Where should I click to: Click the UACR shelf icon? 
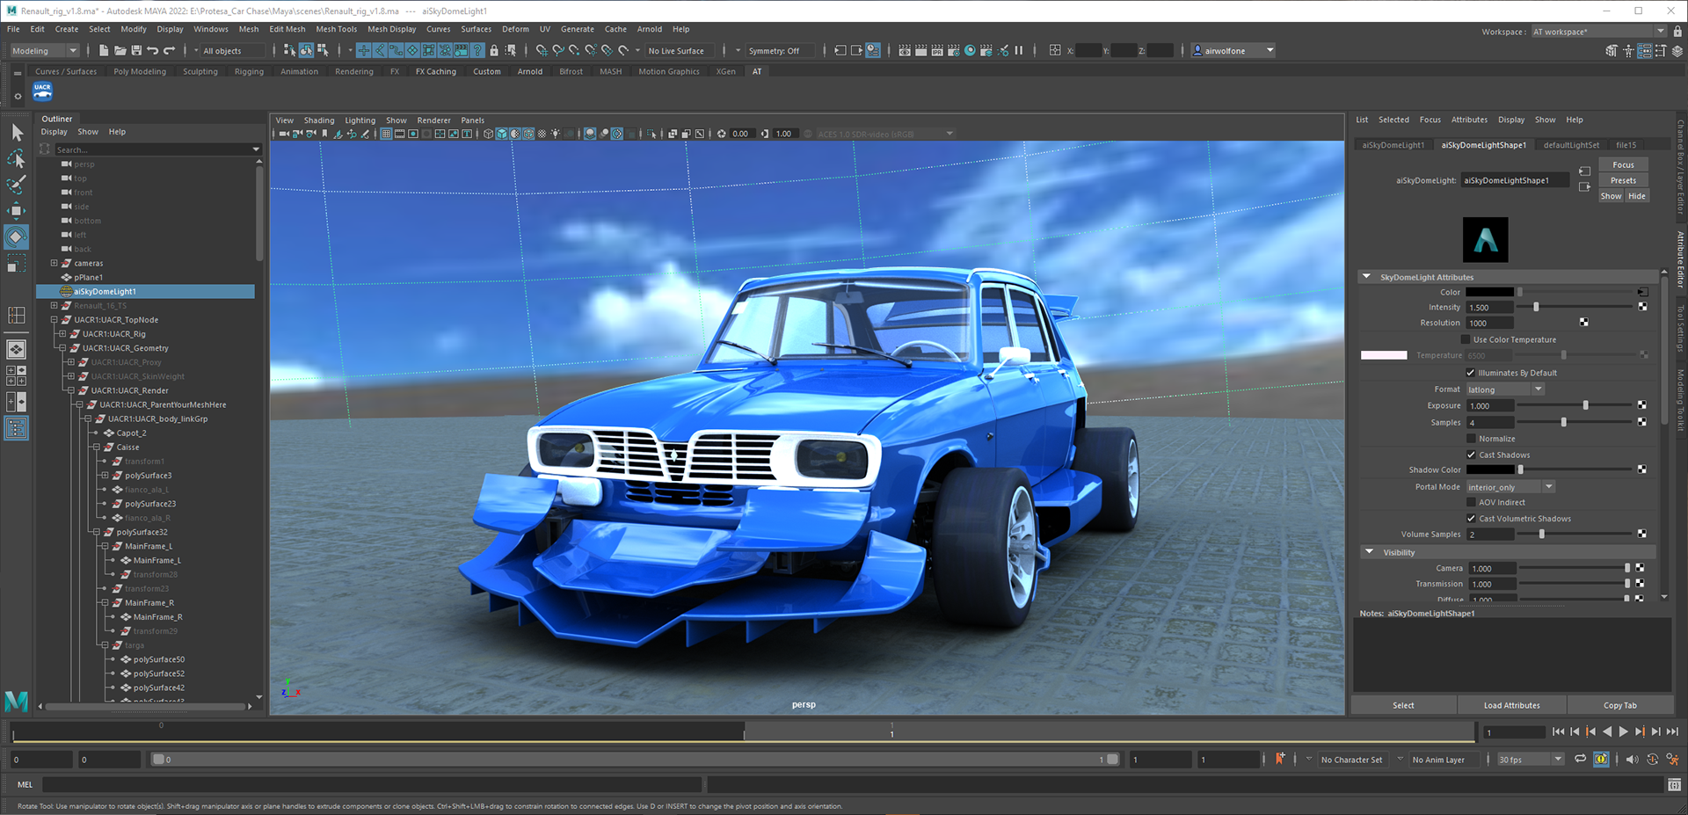pos(42,91)
